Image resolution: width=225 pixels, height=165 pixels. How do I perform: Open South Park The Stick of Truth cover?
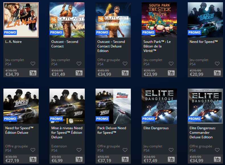(159, 20)
